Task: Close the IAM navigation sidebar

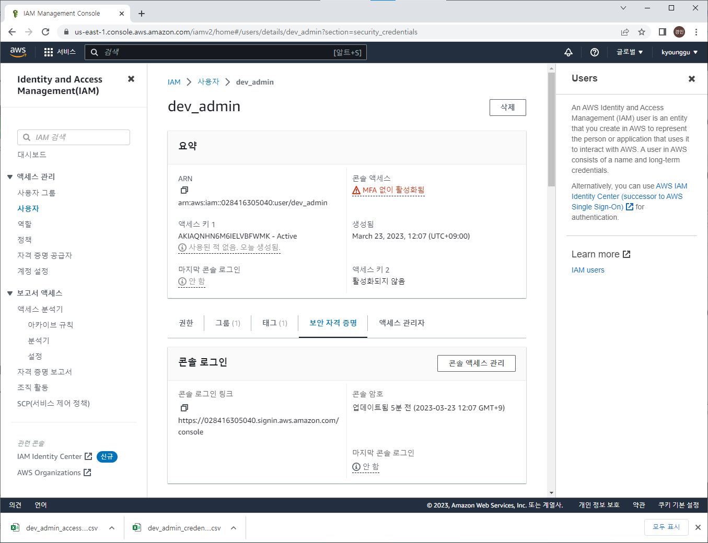Action: 131,79
